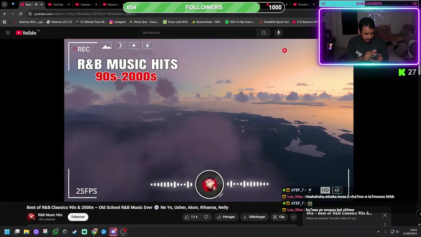Open Mix playlist options three dots
This screenshot has width=421, height=237.
tap(385, 224)
